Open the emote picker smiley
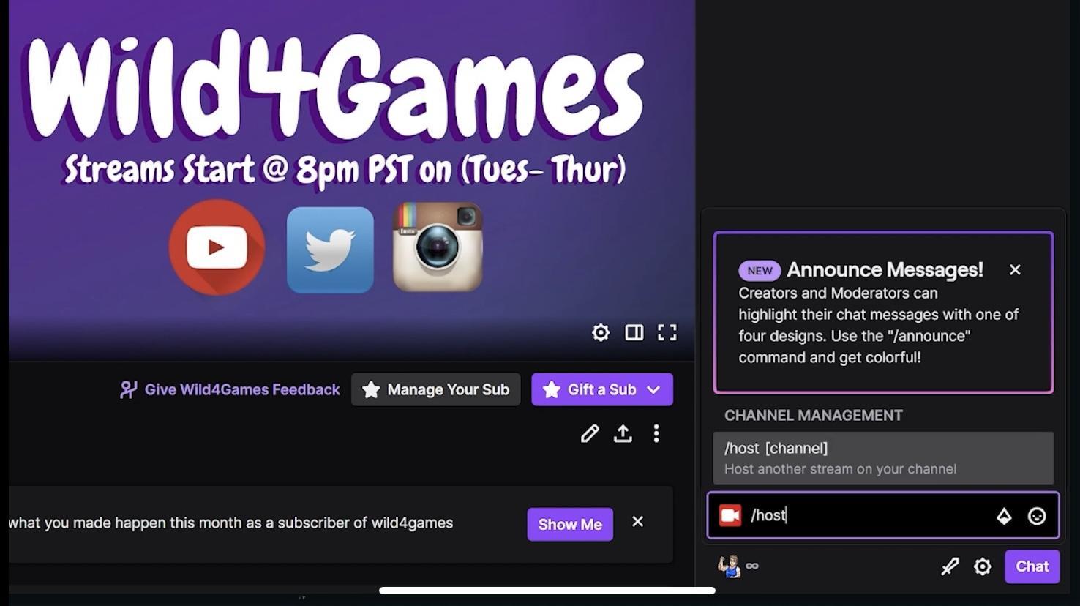This screenshot has width=1080, height=606. [1037, 516]
